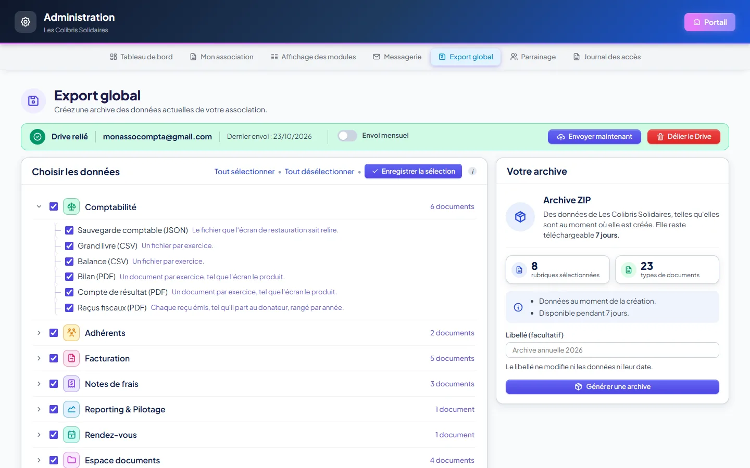Click the Tout désélectionner link
Screen dimensions: 750x468
pyautogui.click(x=319, y=172)
